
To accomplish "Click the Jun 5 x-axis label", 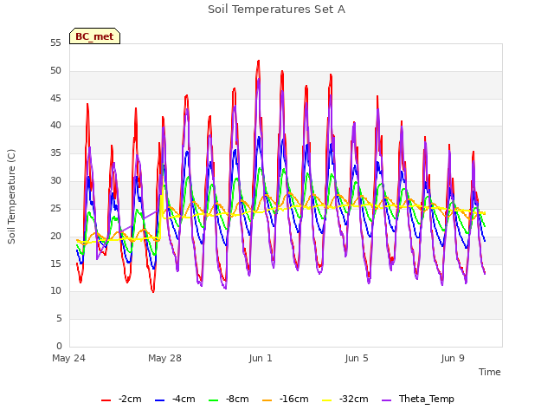I will [357, 358].
